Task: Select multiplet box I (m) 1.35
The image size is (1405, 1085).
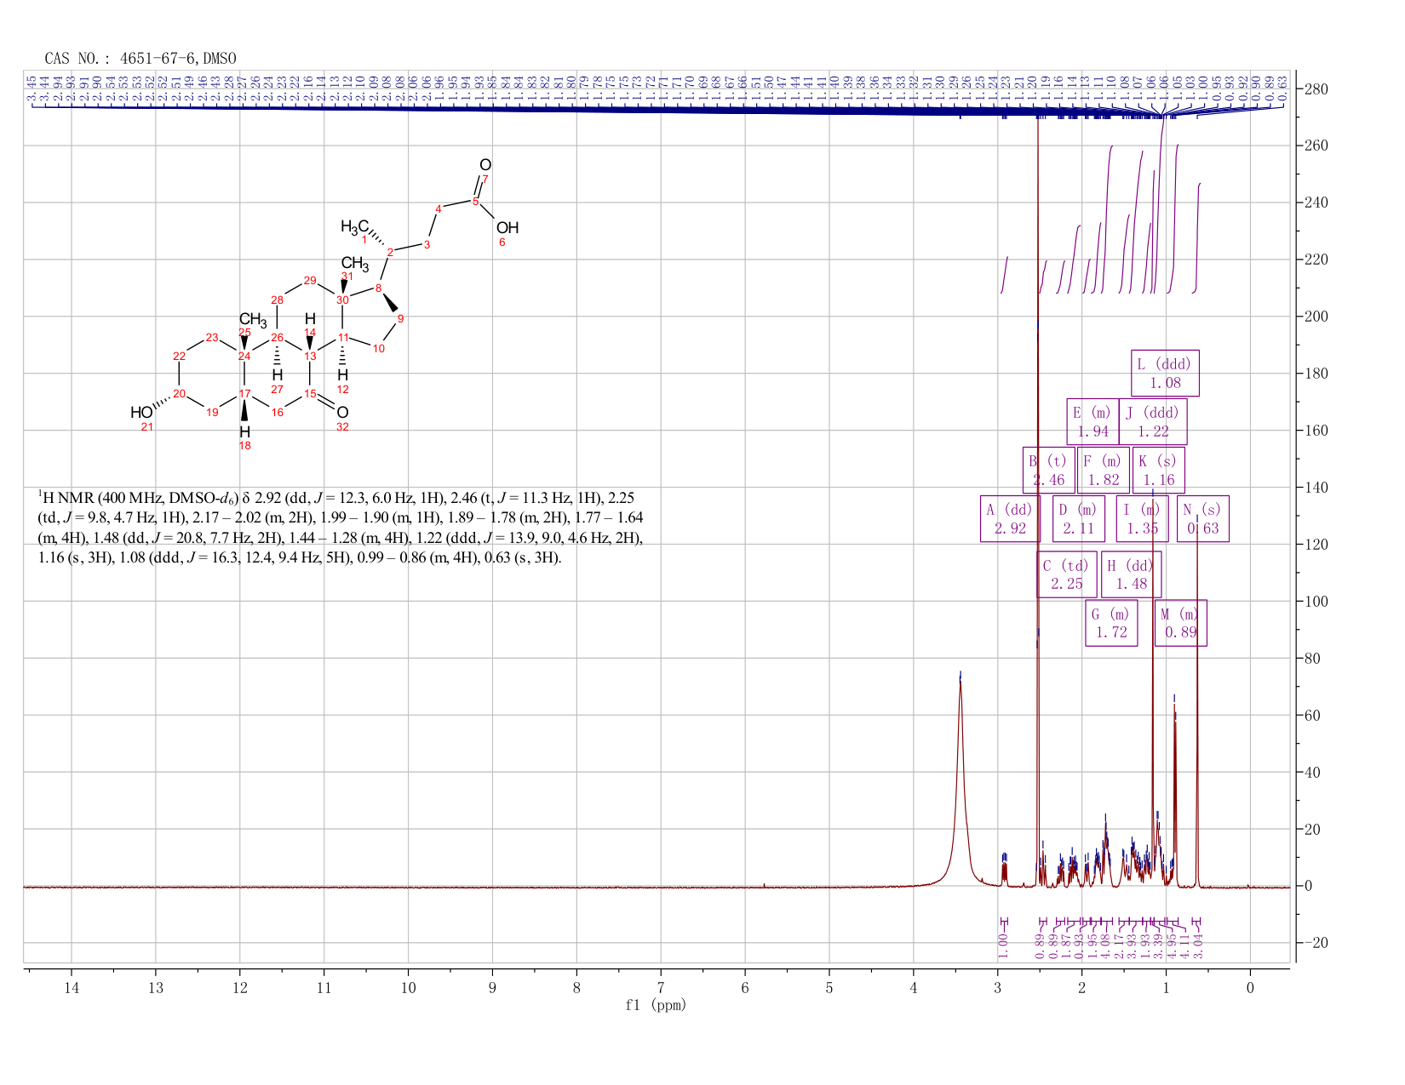Action: tap(1142, 519)
